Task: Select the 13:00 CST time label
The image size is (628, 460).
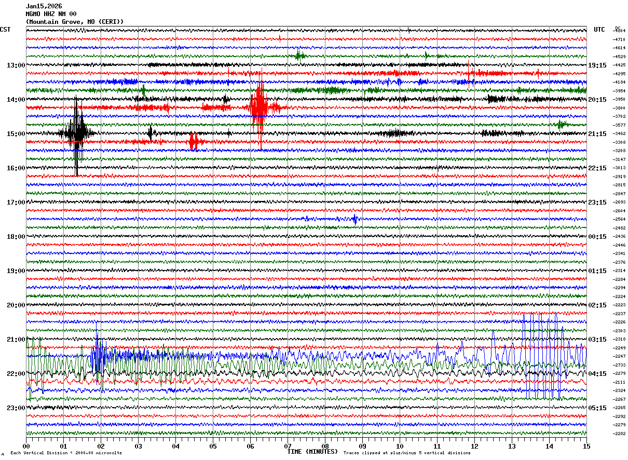Action: point(16,65)
